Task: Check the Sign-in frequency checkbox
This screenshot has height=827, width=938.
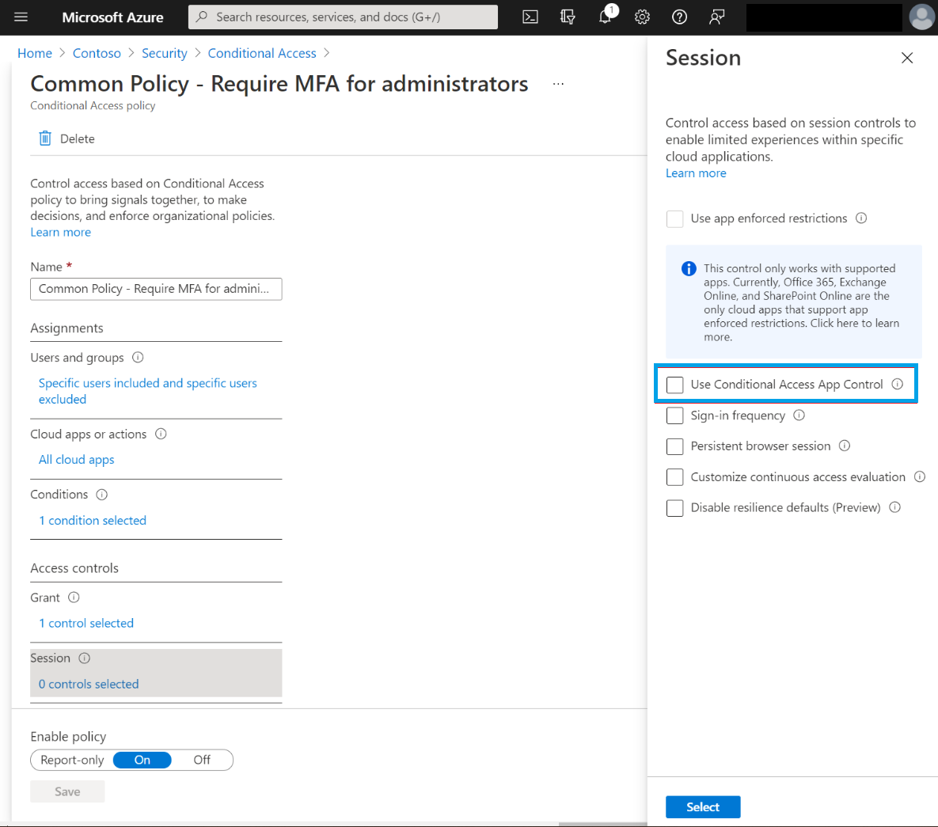Action: pos(675,415)
